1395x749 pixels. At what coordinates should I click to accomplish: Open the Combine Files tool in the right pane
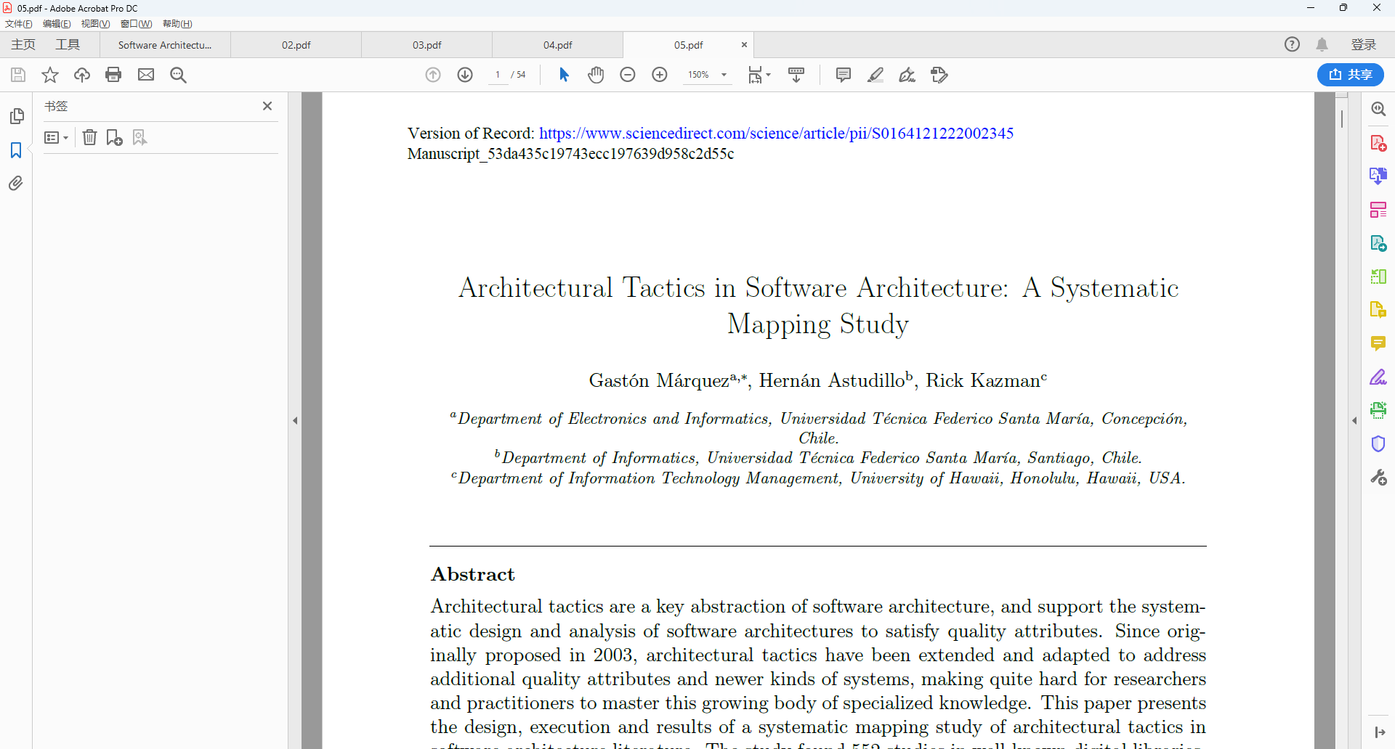point(1378,176)
